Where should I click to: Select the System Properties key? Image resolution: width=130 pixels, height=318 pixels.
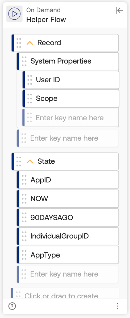pos(68,61)
